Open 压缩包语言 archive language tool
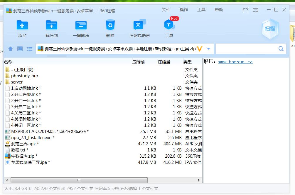 (x=139, y=26)
